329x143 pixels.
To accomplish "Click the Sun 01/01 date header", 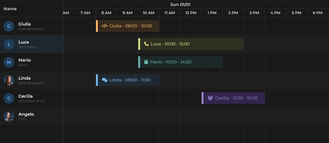I will click(180, 5).
